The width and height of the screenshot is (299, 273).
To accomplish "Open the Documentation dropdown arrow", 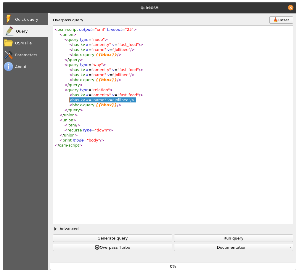I will (290, 247).
